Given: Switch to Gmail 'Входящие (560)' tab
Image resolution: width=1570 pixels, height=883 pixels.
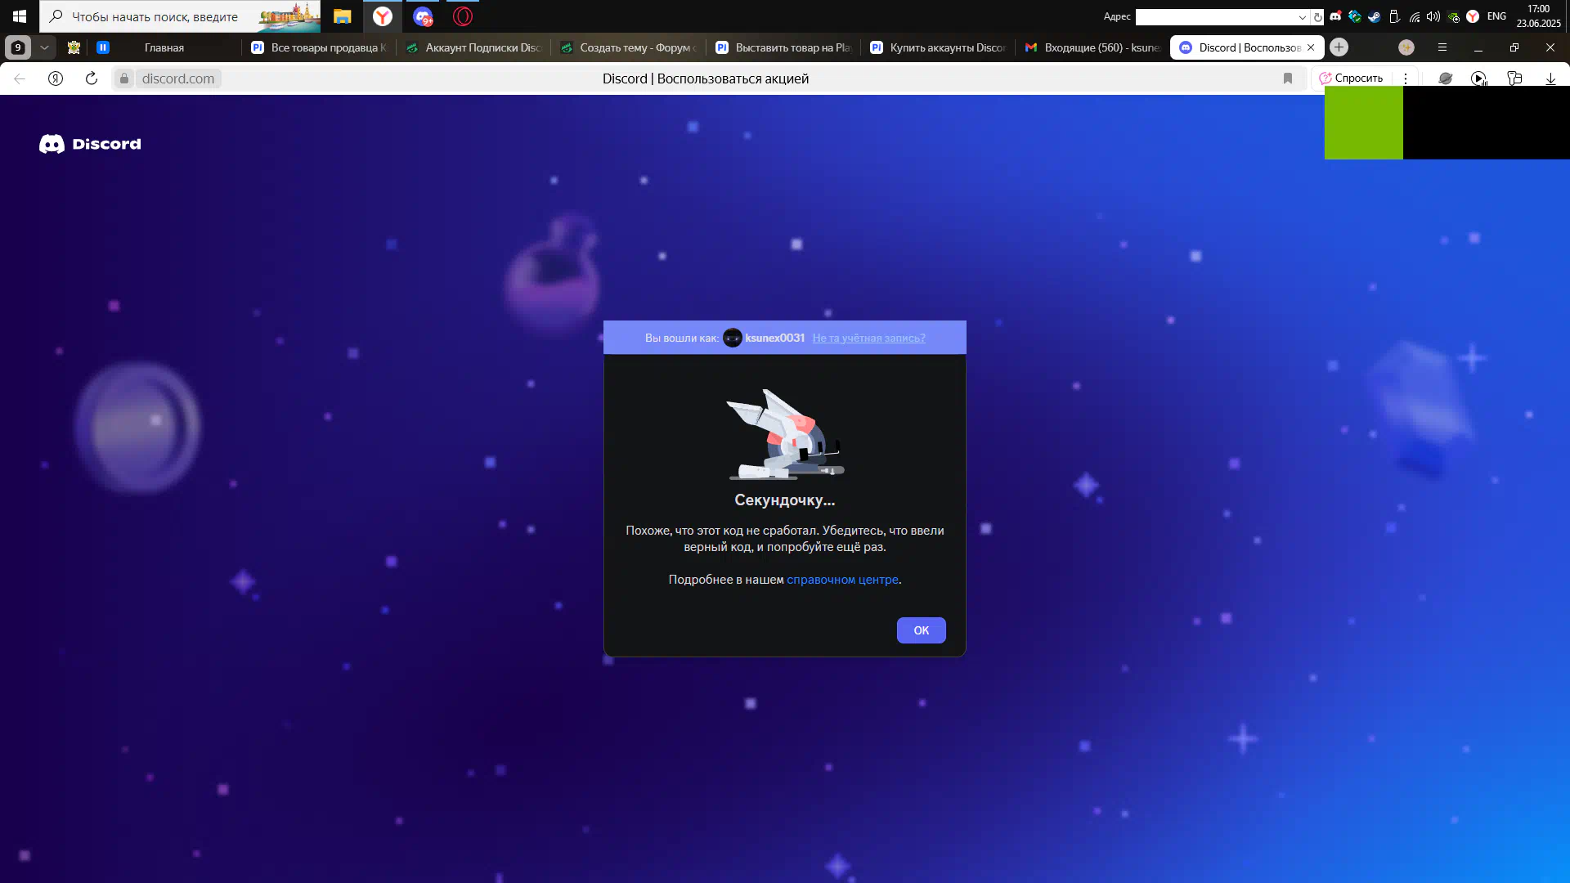Looking at the screenshot, I should point(1093,47).
